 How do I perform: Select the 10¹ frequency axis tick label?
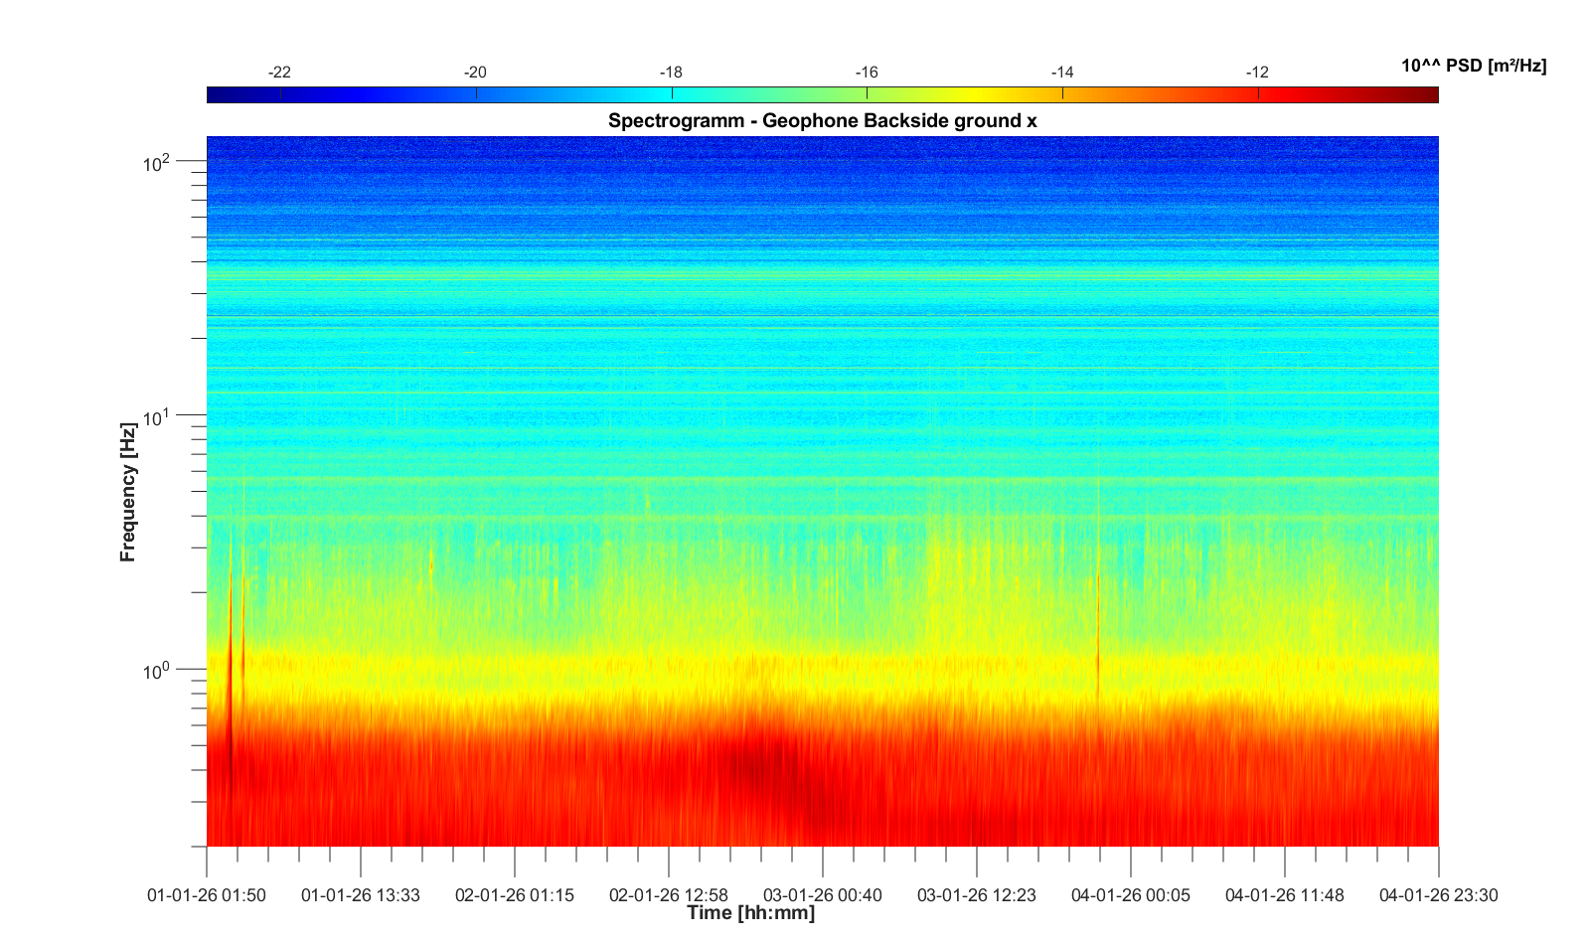click(157, 416)
